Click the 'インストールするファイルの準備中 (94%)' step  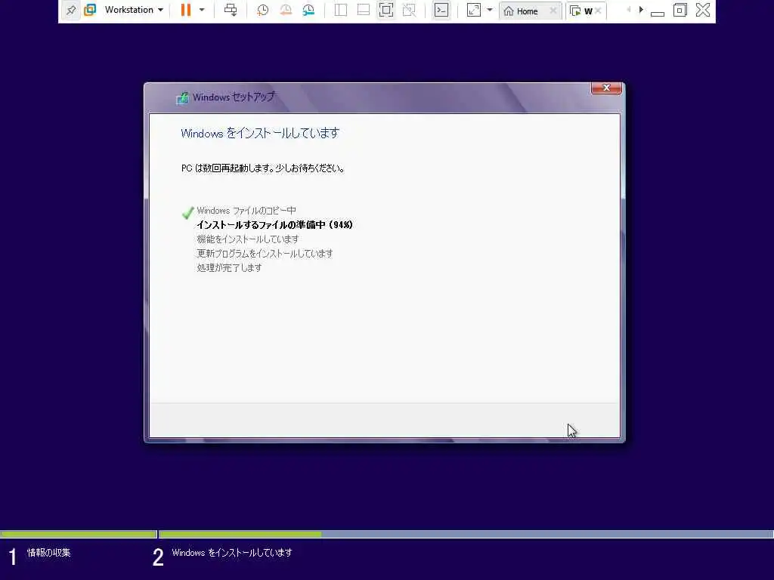pos(275,225)
